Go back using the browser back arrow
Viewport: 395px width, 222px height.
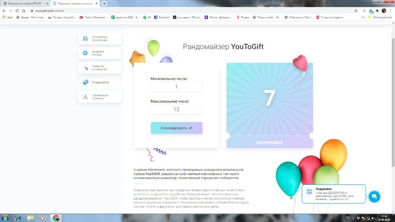coord(4,11)
